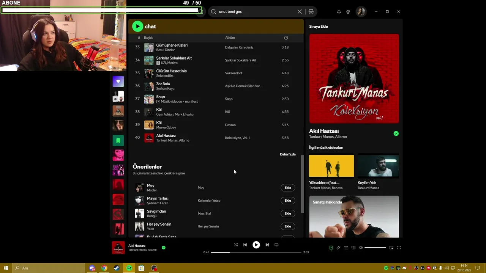The height and width of the screenshot is (273, 486).
Task: Open the Keyfim Yok music video thumbnail
Action: point(378,166)
